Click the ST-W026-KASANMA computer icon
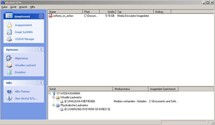Screen dimensions: 215x125 point(54,93)
